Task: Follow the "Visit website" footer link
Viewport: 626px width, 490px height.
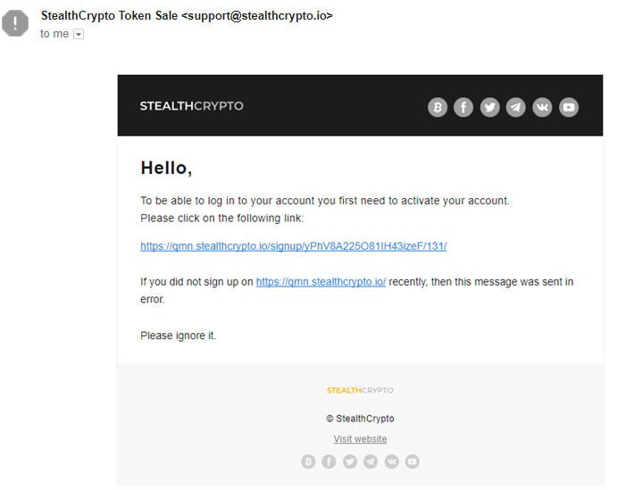Action: [360, 439]
